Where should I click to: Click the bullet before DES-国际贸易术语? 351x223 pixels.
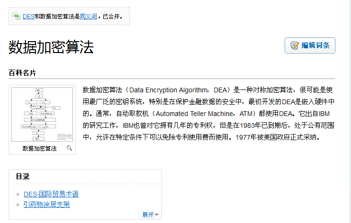point(18,195)
